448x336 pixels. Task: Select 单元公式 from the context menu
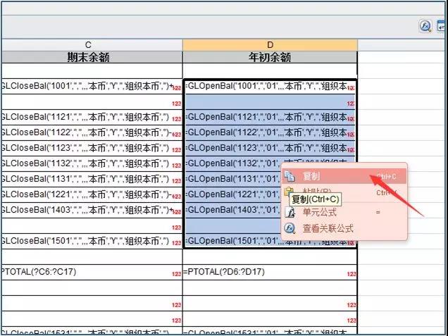click(344, 212)
